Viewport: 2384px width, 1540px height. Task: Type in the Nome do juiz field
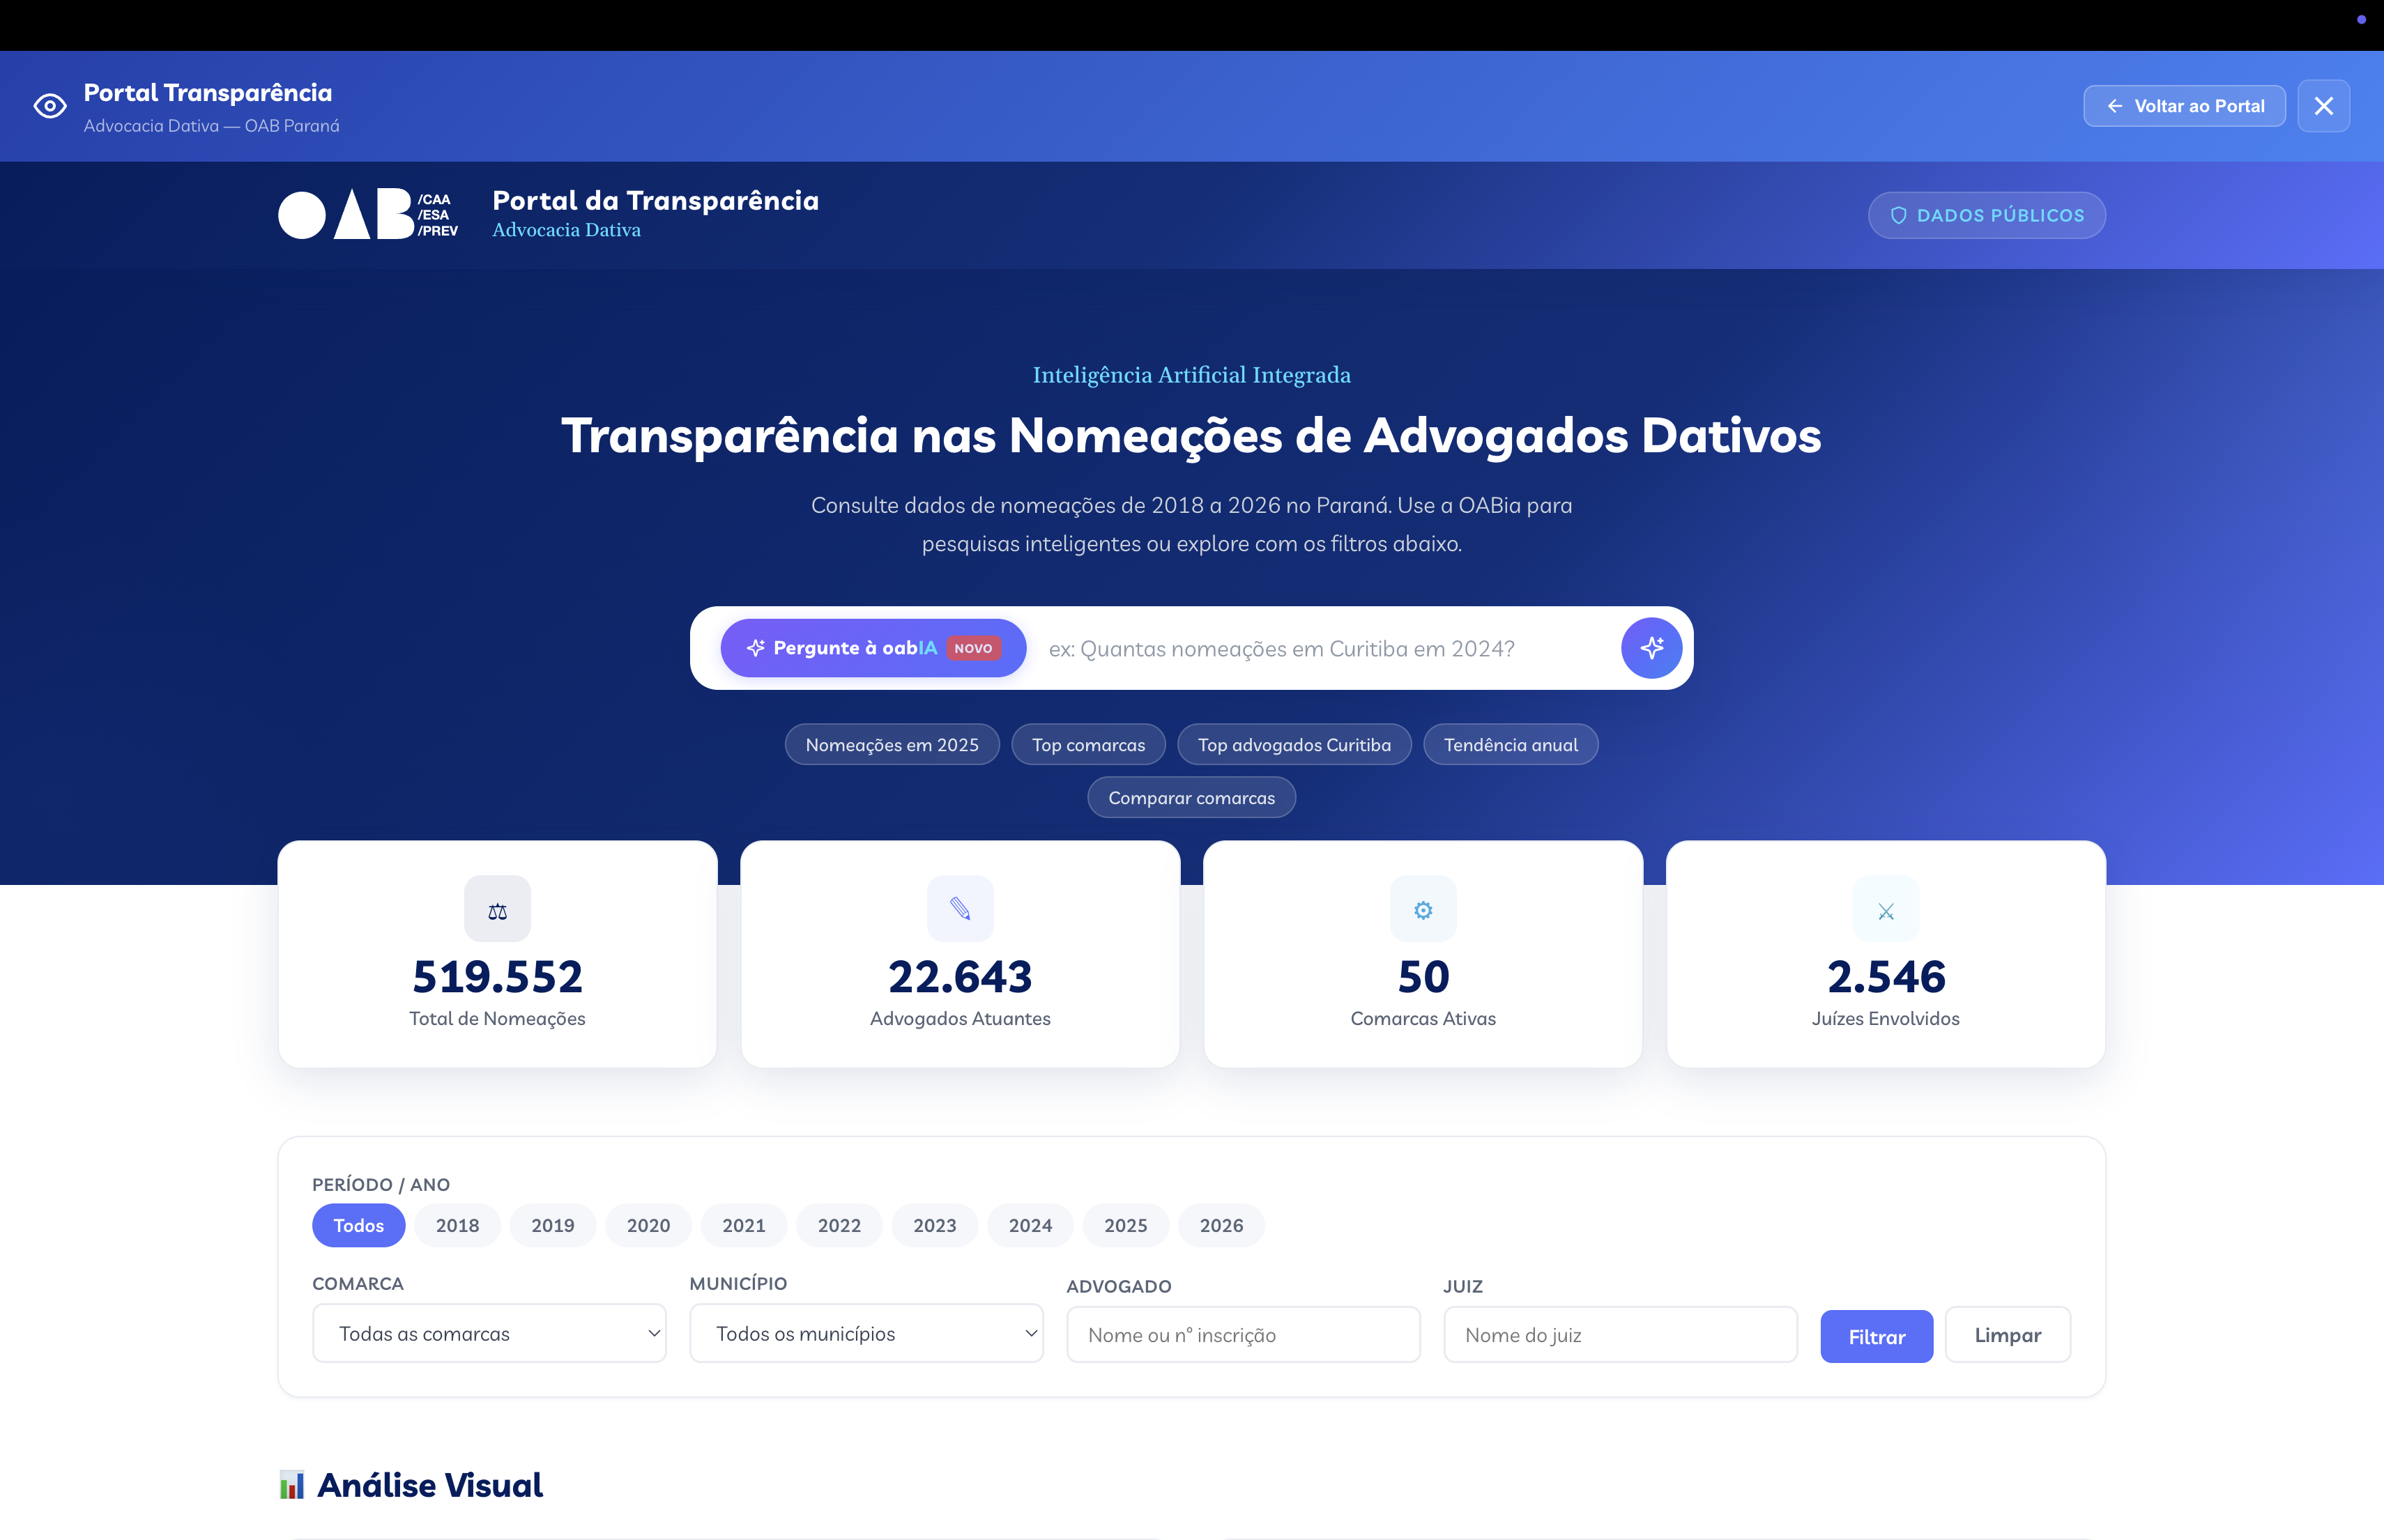click(x=1620, y=1334)
